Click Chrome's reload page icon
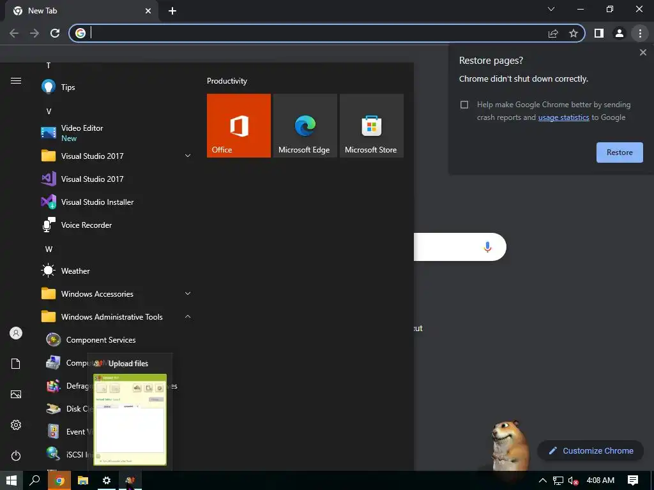 (55, 33)
